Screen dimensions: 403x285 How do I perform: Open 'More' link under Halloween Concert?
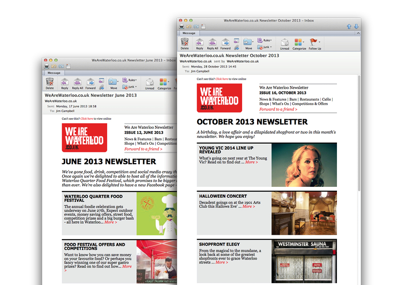(248, 206)
